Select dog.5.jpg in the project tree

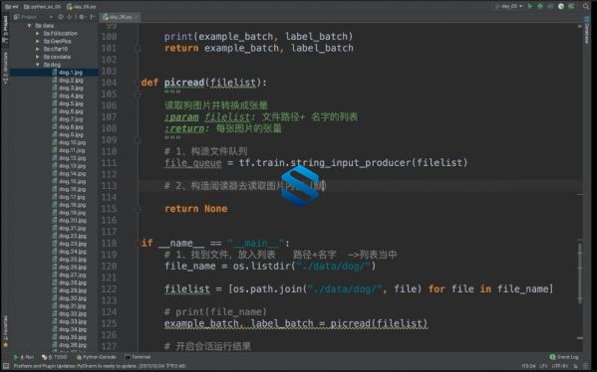(71, 103)
